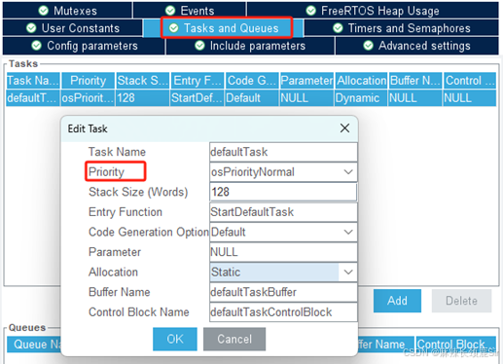Click the Default code generation table cell

point(252,98)
